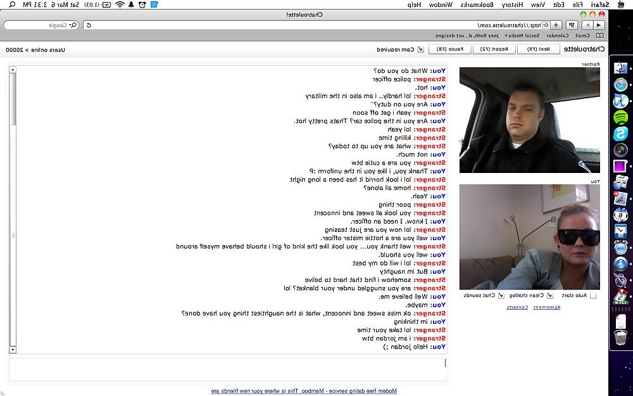
Task: Click the 'police officer' chat message
Action: 392,79
